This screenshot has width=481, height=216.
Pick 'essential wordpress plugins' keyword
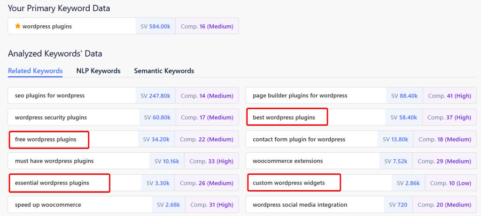point(52,183)
